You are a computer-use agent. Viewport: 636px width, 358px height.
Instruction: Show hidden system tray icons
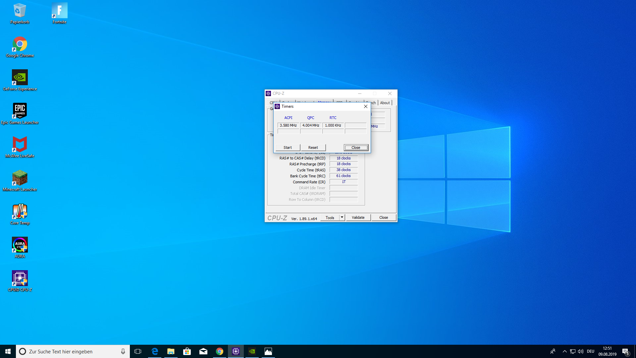564,351
